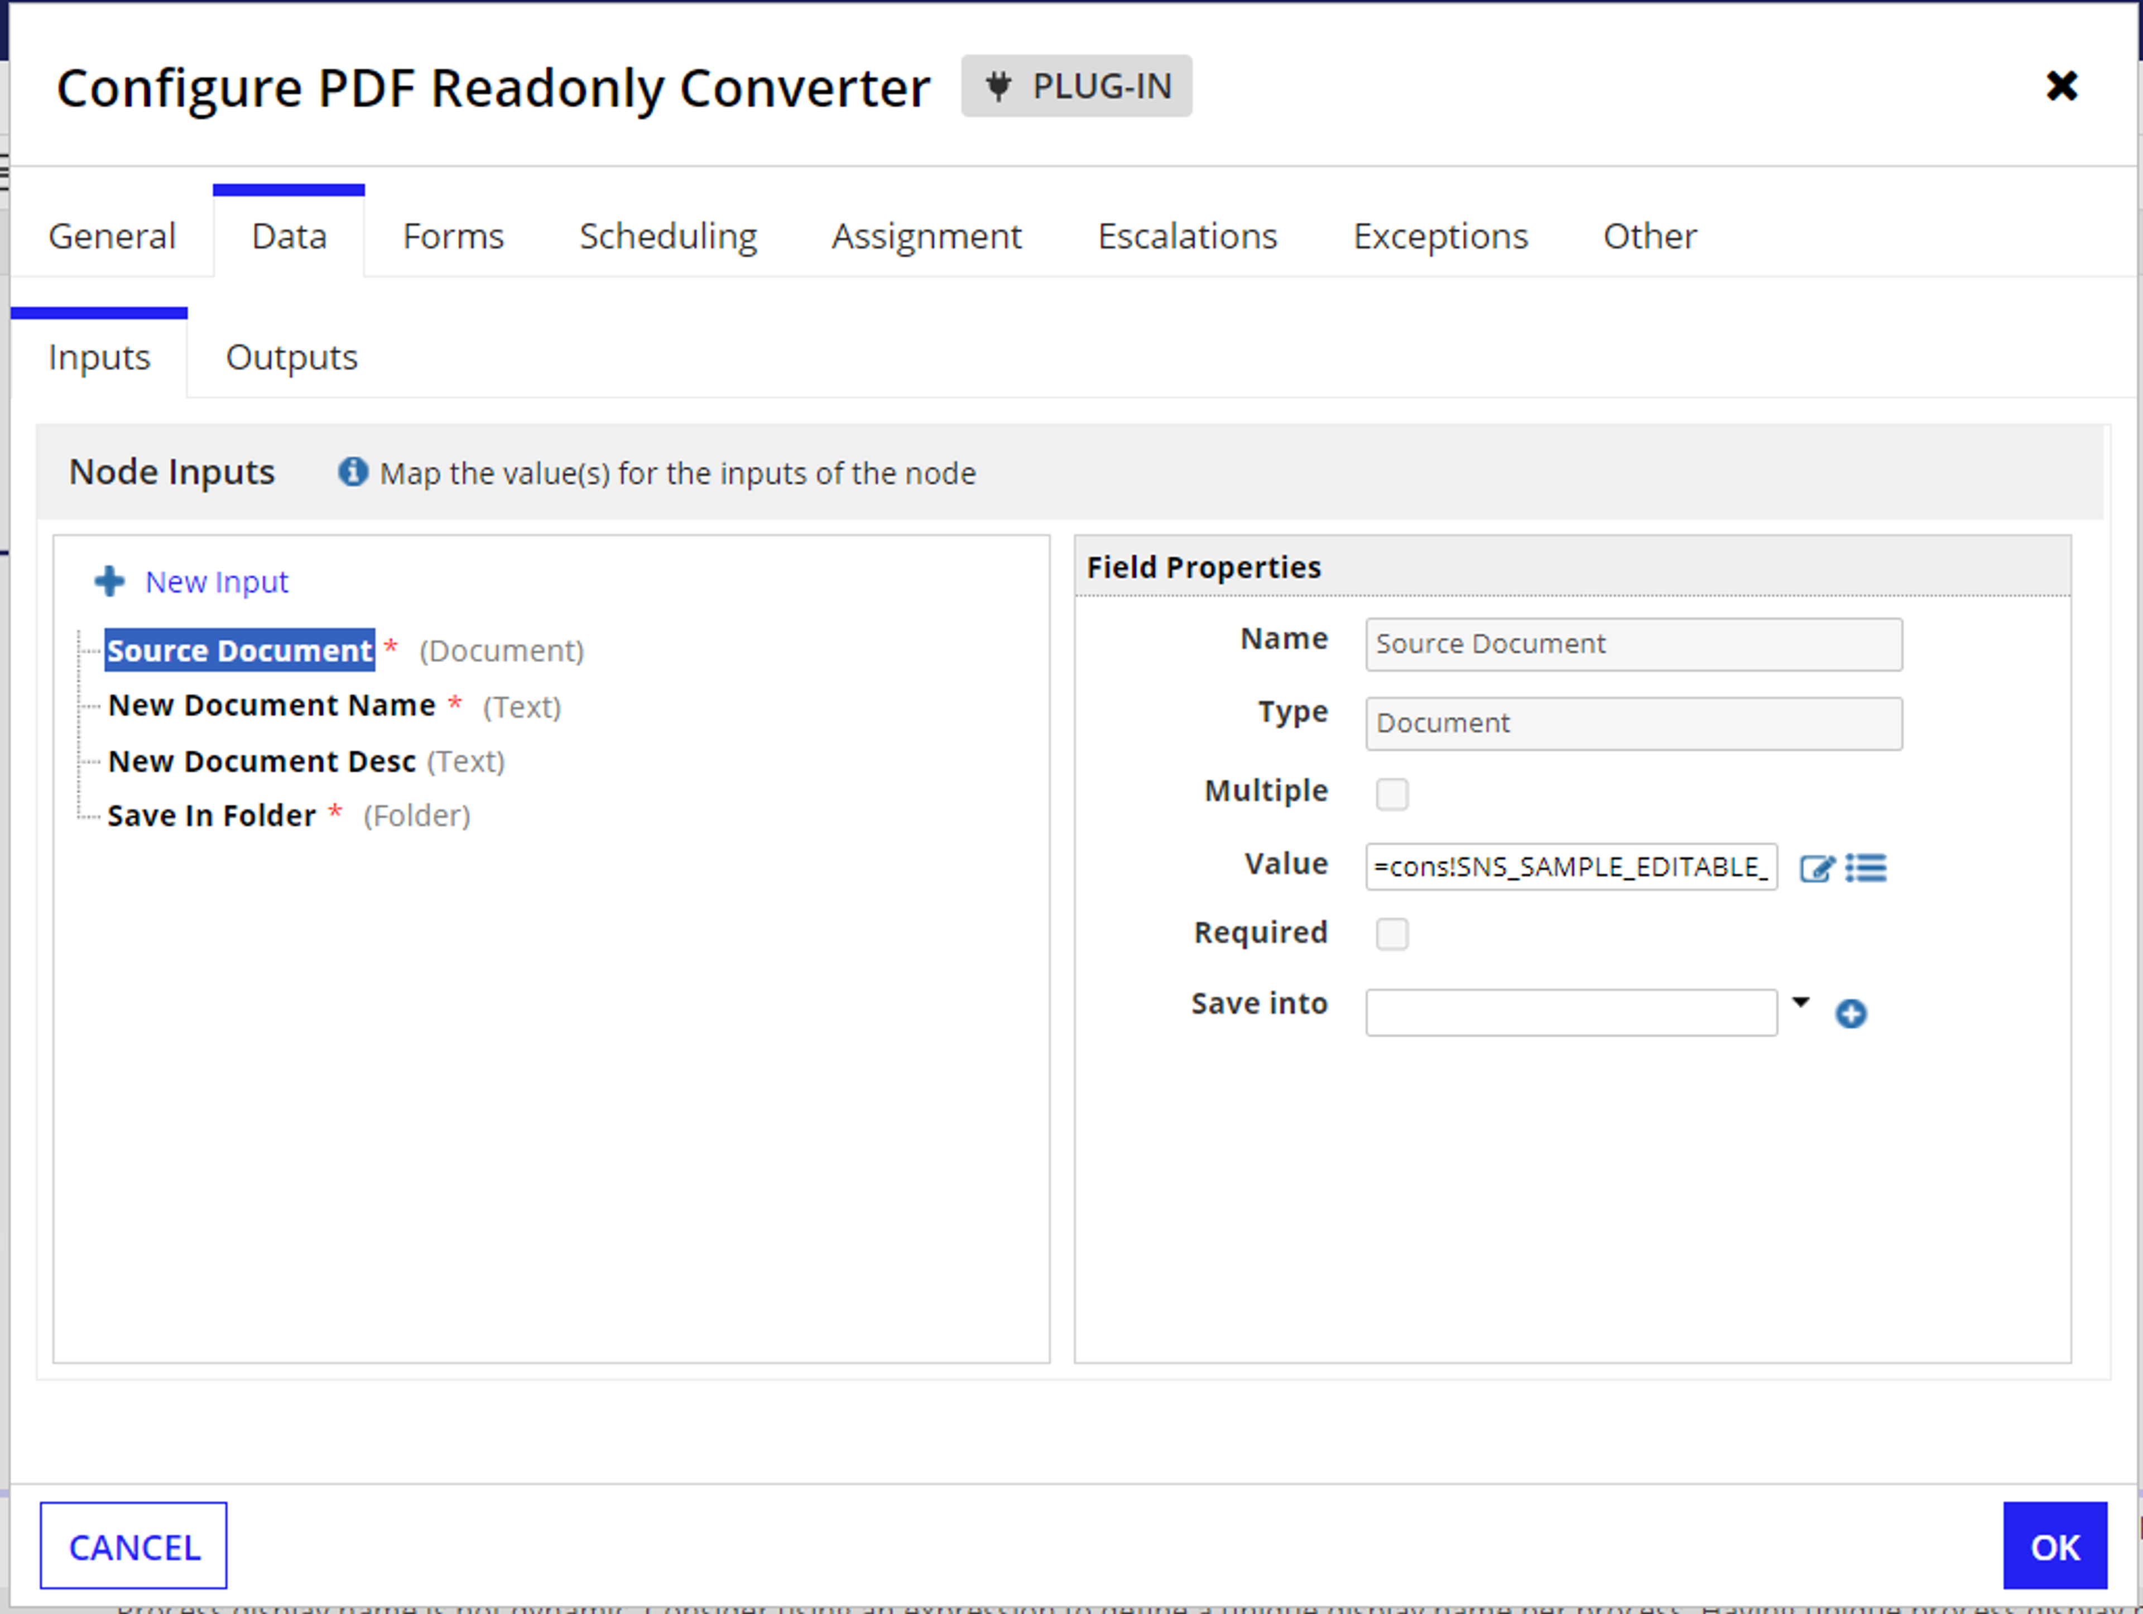Image resolution: width=2143 pixels, height=1614 pixels.
Task: Open the expression editor icon beside Value
Action: (1817, 869)
